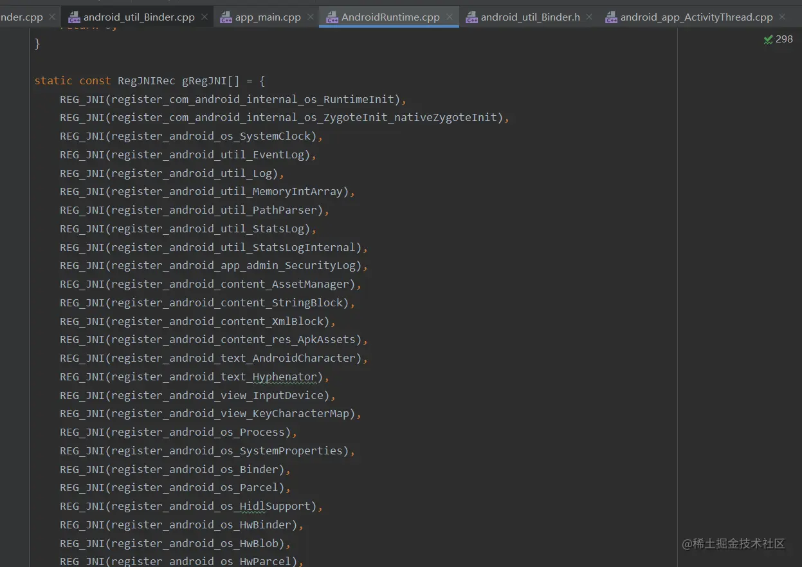This screenshot has height=567, width=802.
Task: Click register_android_text_AndroidCharacter entry
Action: point(214,358)
